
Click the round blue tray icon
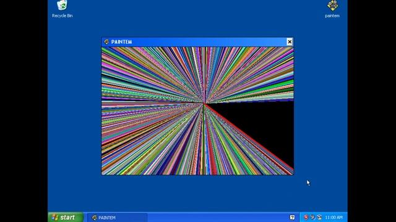[x=312, y=217]
